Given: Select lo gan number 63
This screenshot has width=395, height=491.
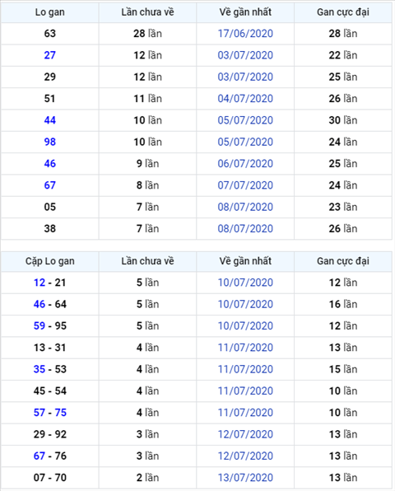Looking at the screenshot, I should coord(49,34).
